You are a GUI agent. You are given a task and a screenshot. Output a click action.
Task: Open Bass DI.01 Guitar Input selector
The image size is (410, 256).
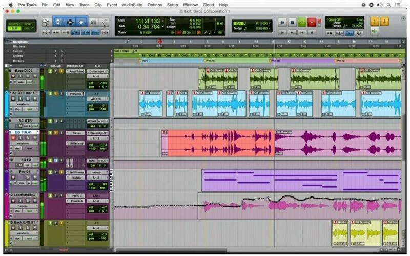click(x=97, y=71)
